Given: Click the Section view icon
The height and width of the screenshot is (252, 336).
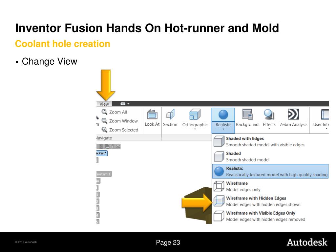Looking at the screenshot, I should tap(170, 114).
